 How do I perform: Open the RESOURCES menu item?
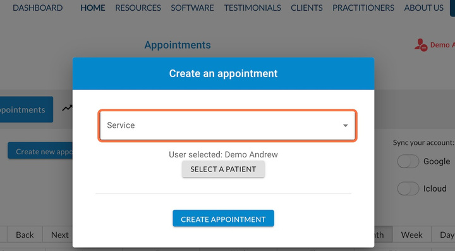click(x=138, y=8)
